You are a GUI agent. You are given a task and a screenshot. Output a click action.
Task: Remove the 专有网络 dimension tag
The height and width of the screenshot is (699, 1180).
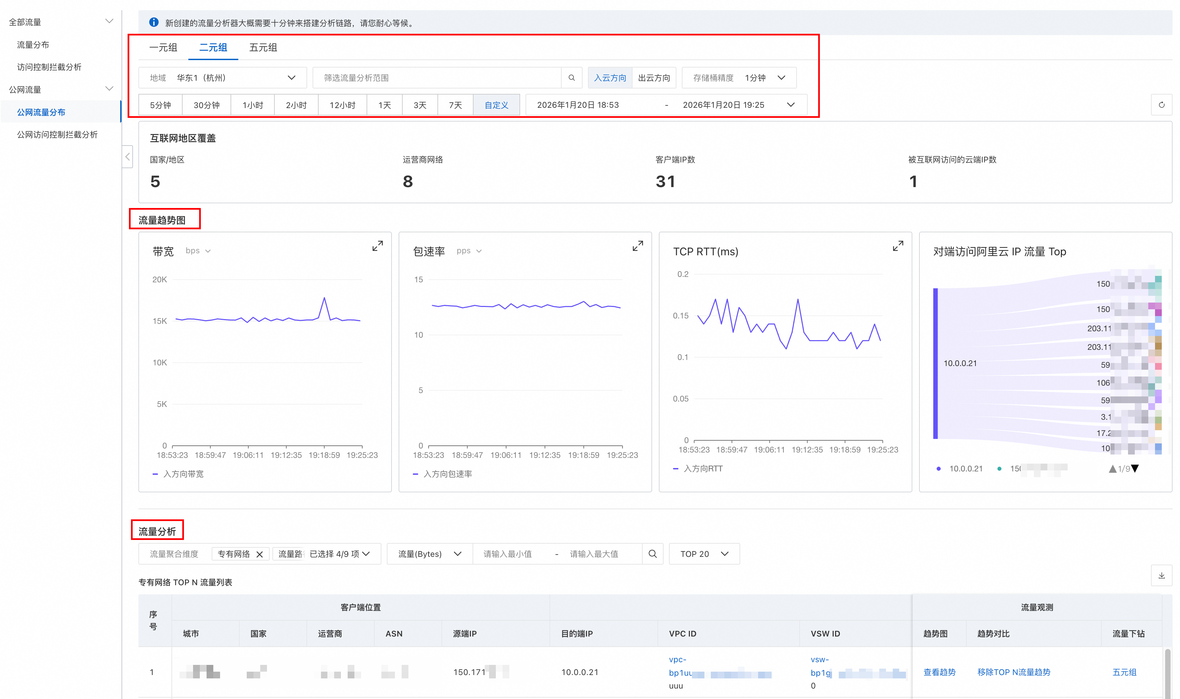coord(259,554)
